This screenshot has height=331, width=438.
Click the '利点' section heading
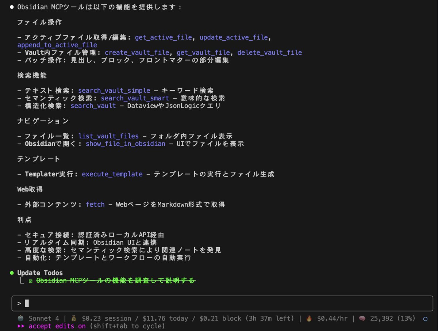click(25, 220)
